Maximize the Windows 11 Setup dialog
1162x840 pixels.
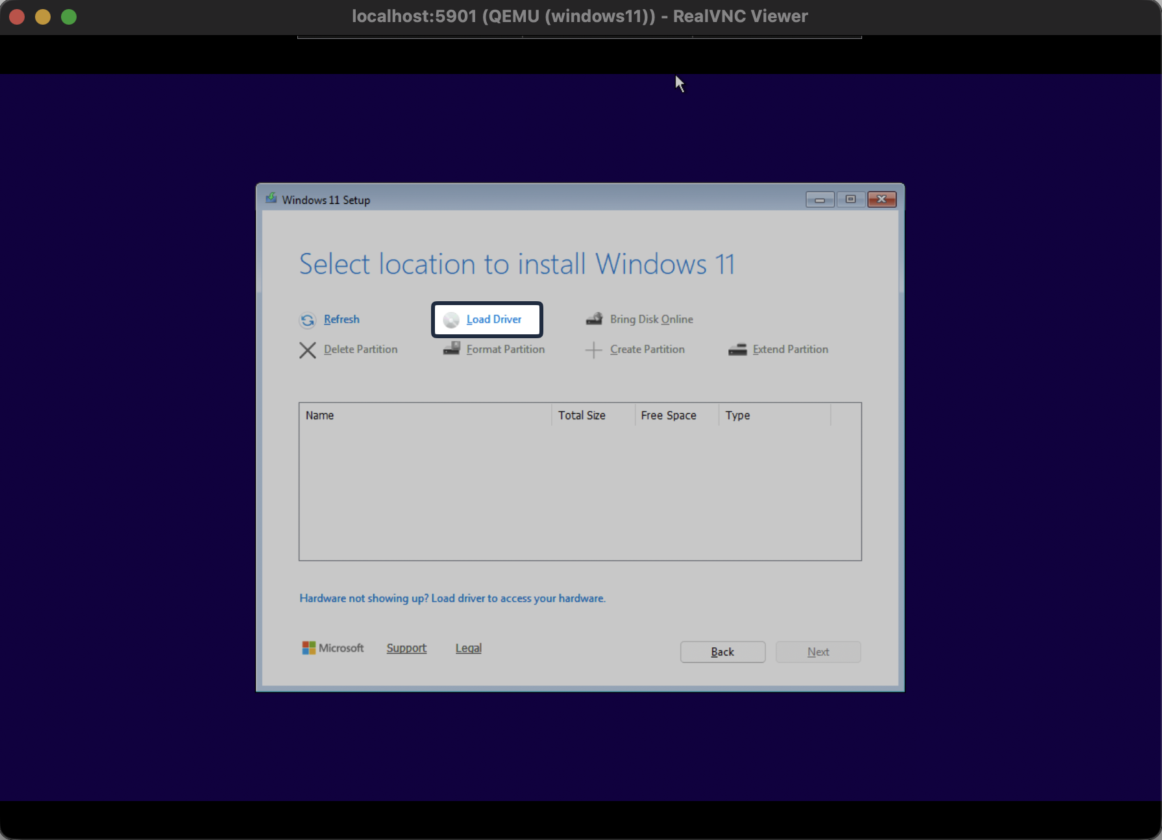click(x=850, y=199)
